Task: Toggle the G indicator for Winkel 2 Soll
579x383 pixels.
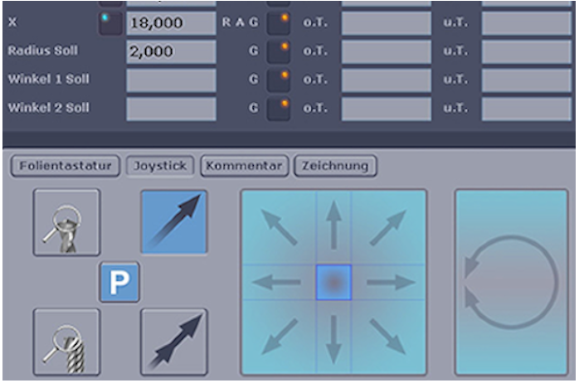Action: [x=279, y=109]
